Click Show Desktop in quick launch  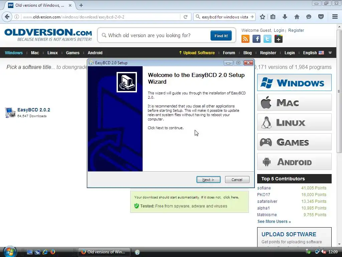29,252
